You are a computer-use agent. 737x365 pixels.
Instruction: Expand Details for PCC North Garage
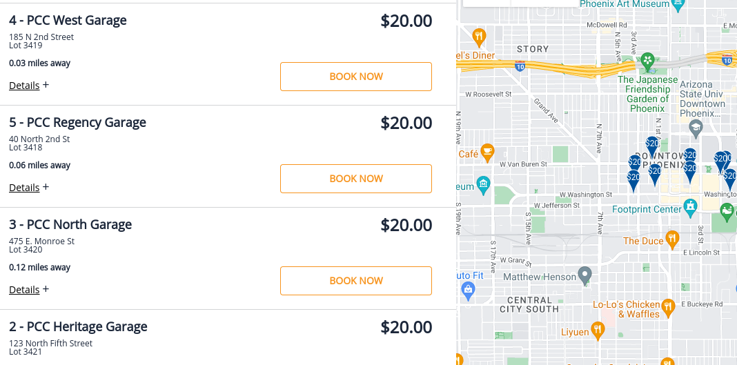click(28, 290)
